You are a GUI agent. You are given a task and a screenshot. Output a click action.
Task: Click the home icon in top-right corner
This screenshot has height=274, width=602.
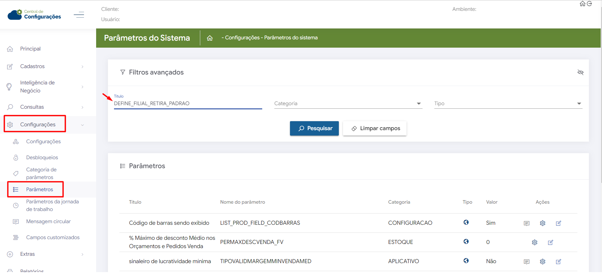coord(583,4)
